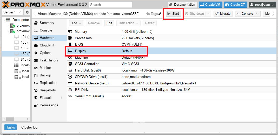Switch to the Tasks tab
This screenshot has height=135, width=278.
(11, 127)
